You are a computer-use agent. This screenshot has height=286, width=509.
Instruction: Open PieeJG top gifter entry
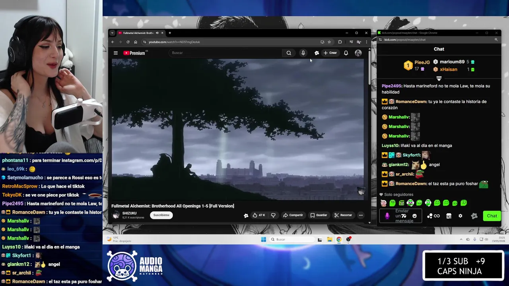click(x=417, y=65)
